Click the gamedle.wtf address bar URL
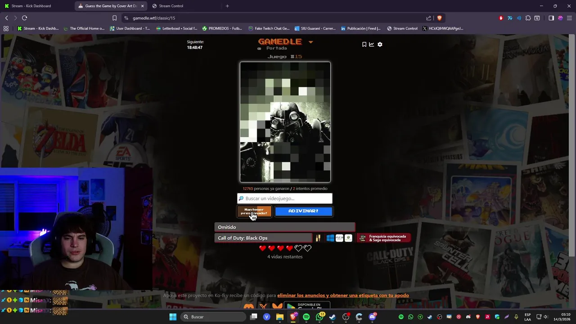576x324 pixels. click(154, 18)
